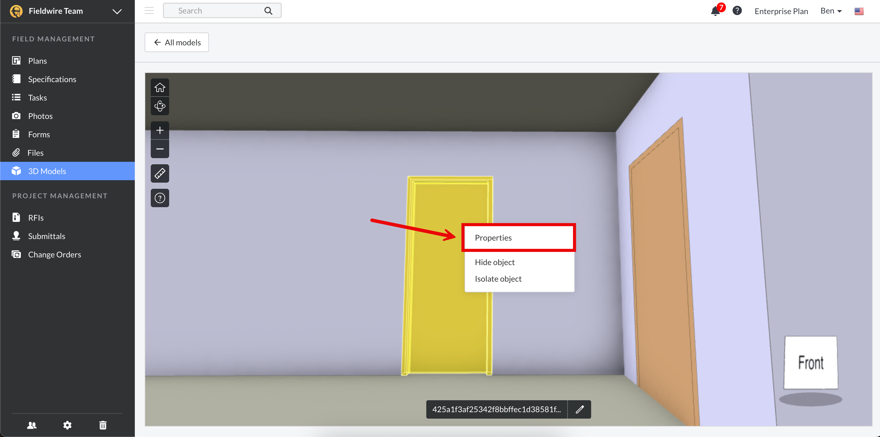Click the search magnifier icon
This screenshot has height=437, width=880.
268,11
